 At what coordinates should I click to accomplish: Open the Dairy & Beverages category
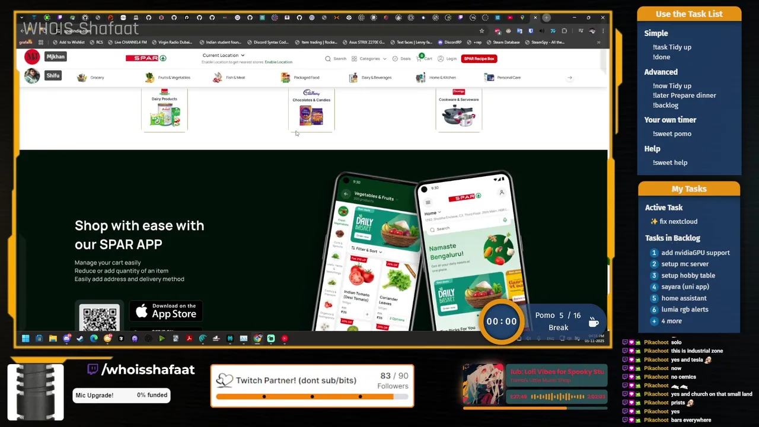370,77
